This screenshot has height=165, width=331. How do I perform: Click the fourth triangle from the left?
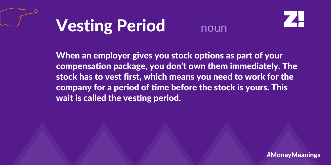tap(227, 147)
